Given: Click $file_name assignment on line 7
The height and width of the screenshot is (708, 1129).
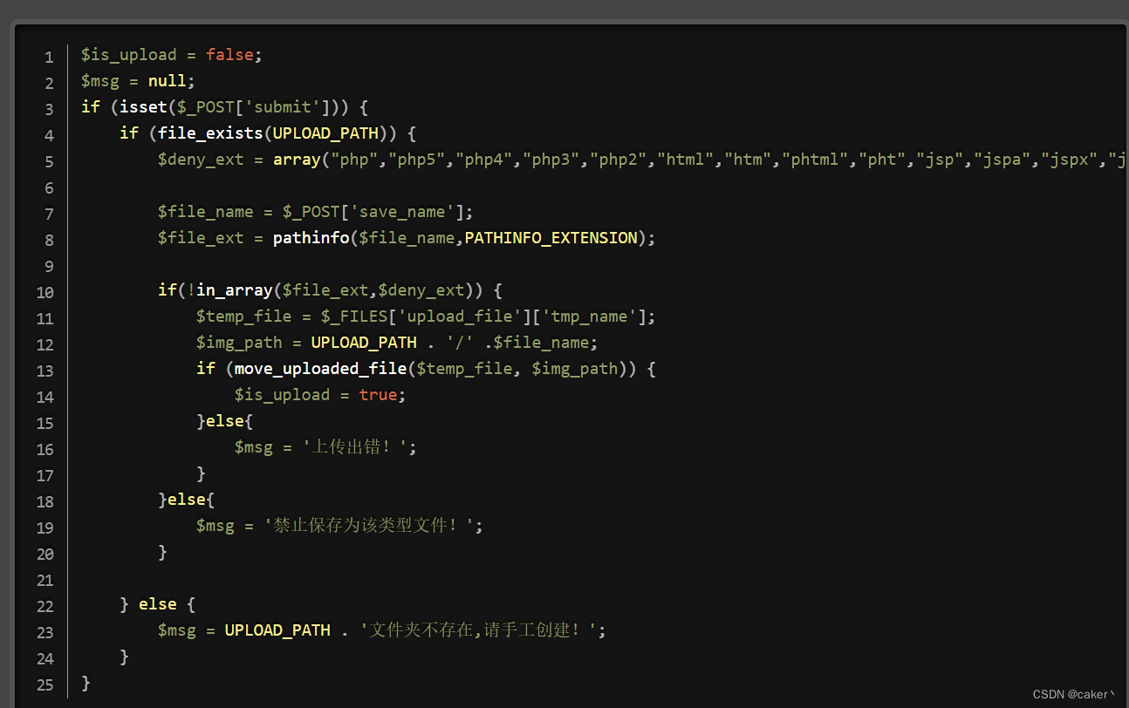Looking at the screenshot, I should pos(206,212).
